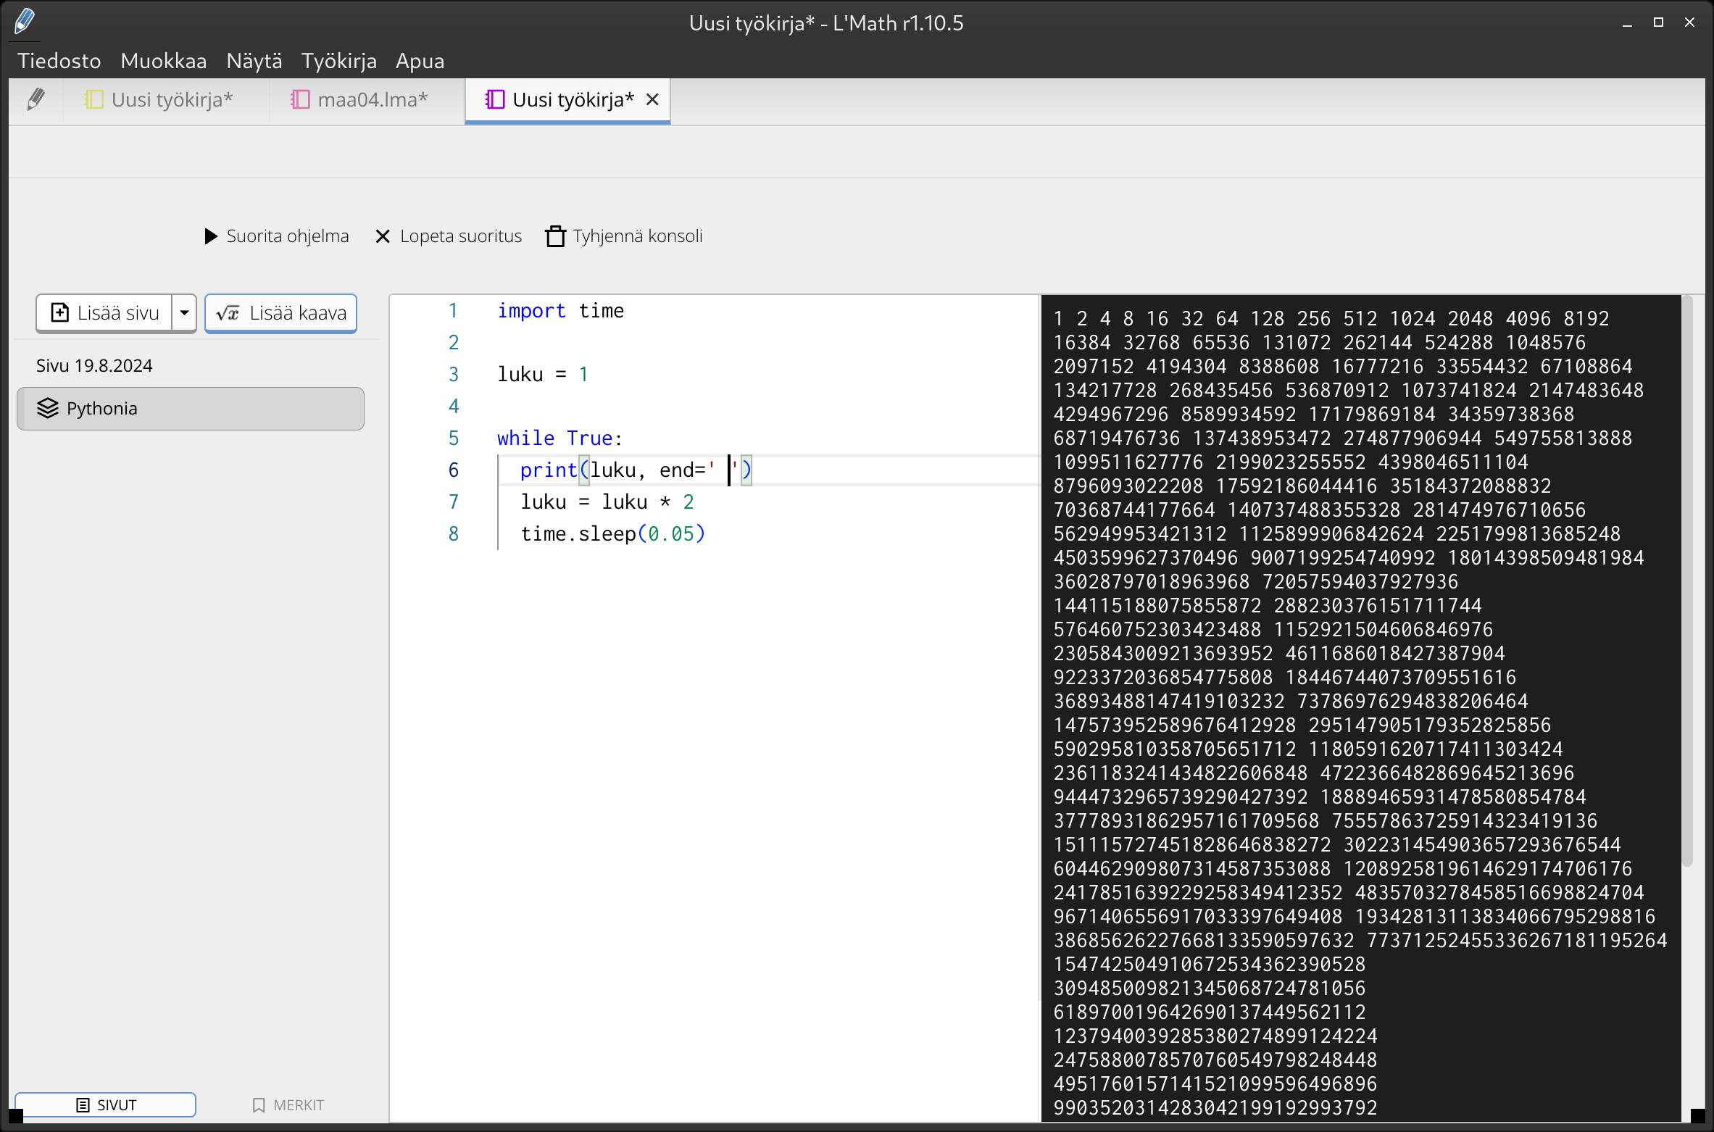Click the list icon in SIVUT button
This screenshot has width=1714, height=1132.
(x=83, y=1105)
